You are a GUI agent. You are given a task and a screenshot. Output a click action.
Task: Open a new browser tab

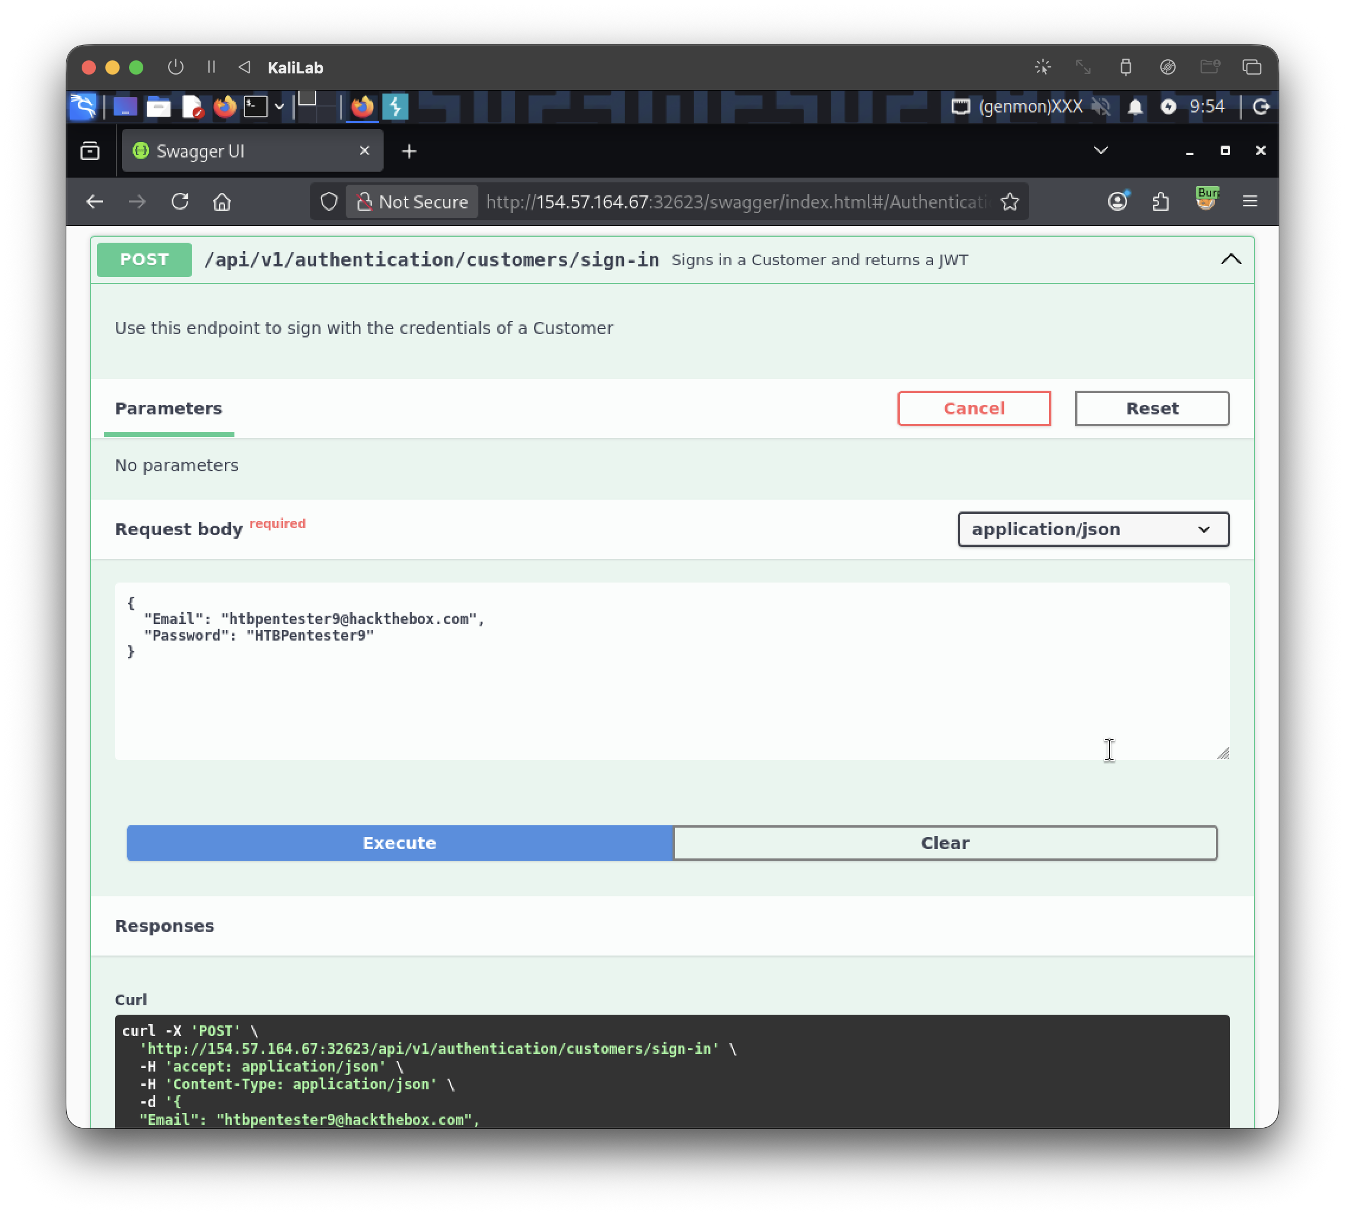(409, 152)
